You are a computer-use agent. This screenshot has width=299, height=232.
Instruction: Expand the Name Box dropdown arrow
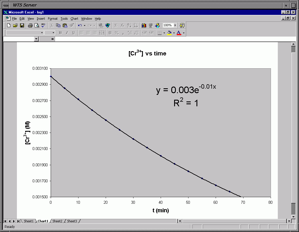coord(36,39)
